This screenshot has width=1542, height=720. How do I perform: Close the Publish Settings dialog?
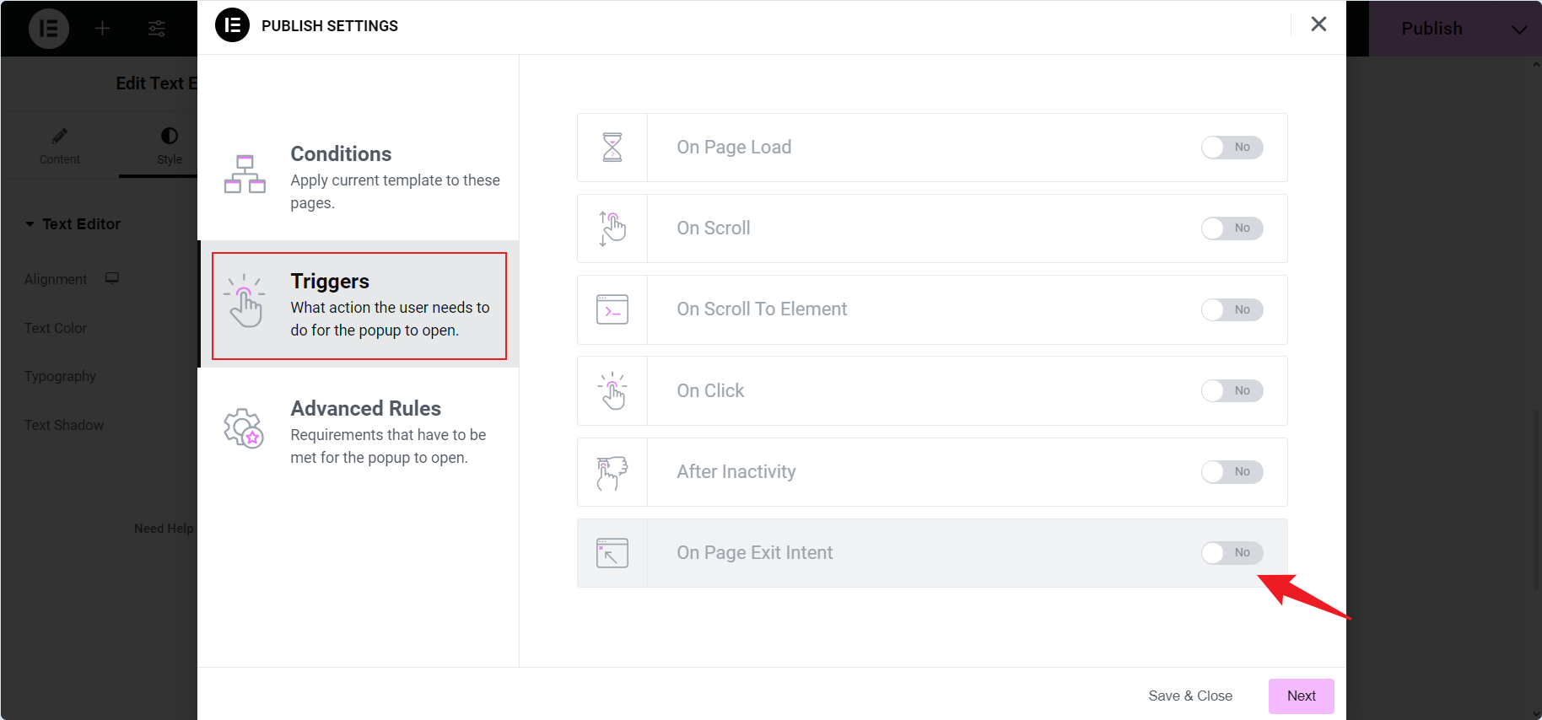[x=1318, y=24]
